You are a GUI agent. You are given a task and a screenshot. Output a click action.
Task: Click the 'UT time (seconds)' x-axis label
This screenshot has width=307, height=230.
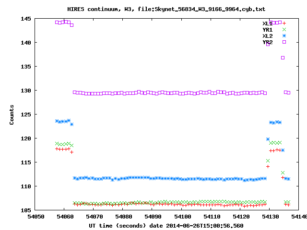pyautogui.click(x=166, y=226)
